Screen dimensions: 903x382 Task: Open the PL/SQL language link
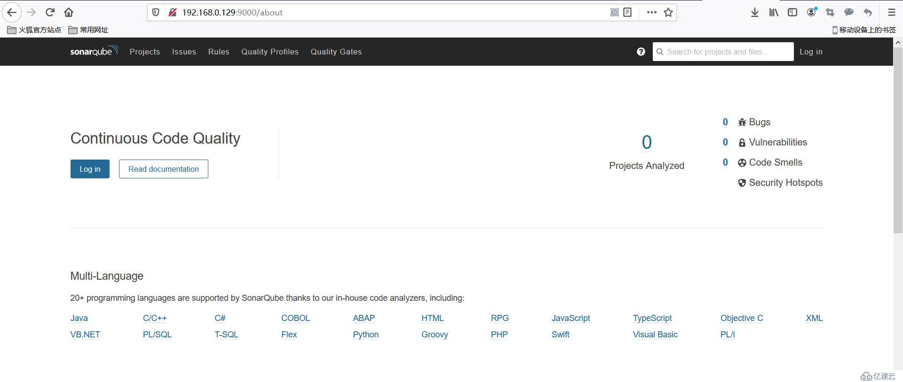(x=157, y=335)
